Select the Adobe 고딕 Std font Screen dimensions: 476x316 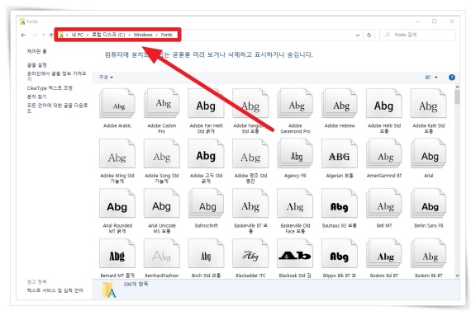point(206,153)
